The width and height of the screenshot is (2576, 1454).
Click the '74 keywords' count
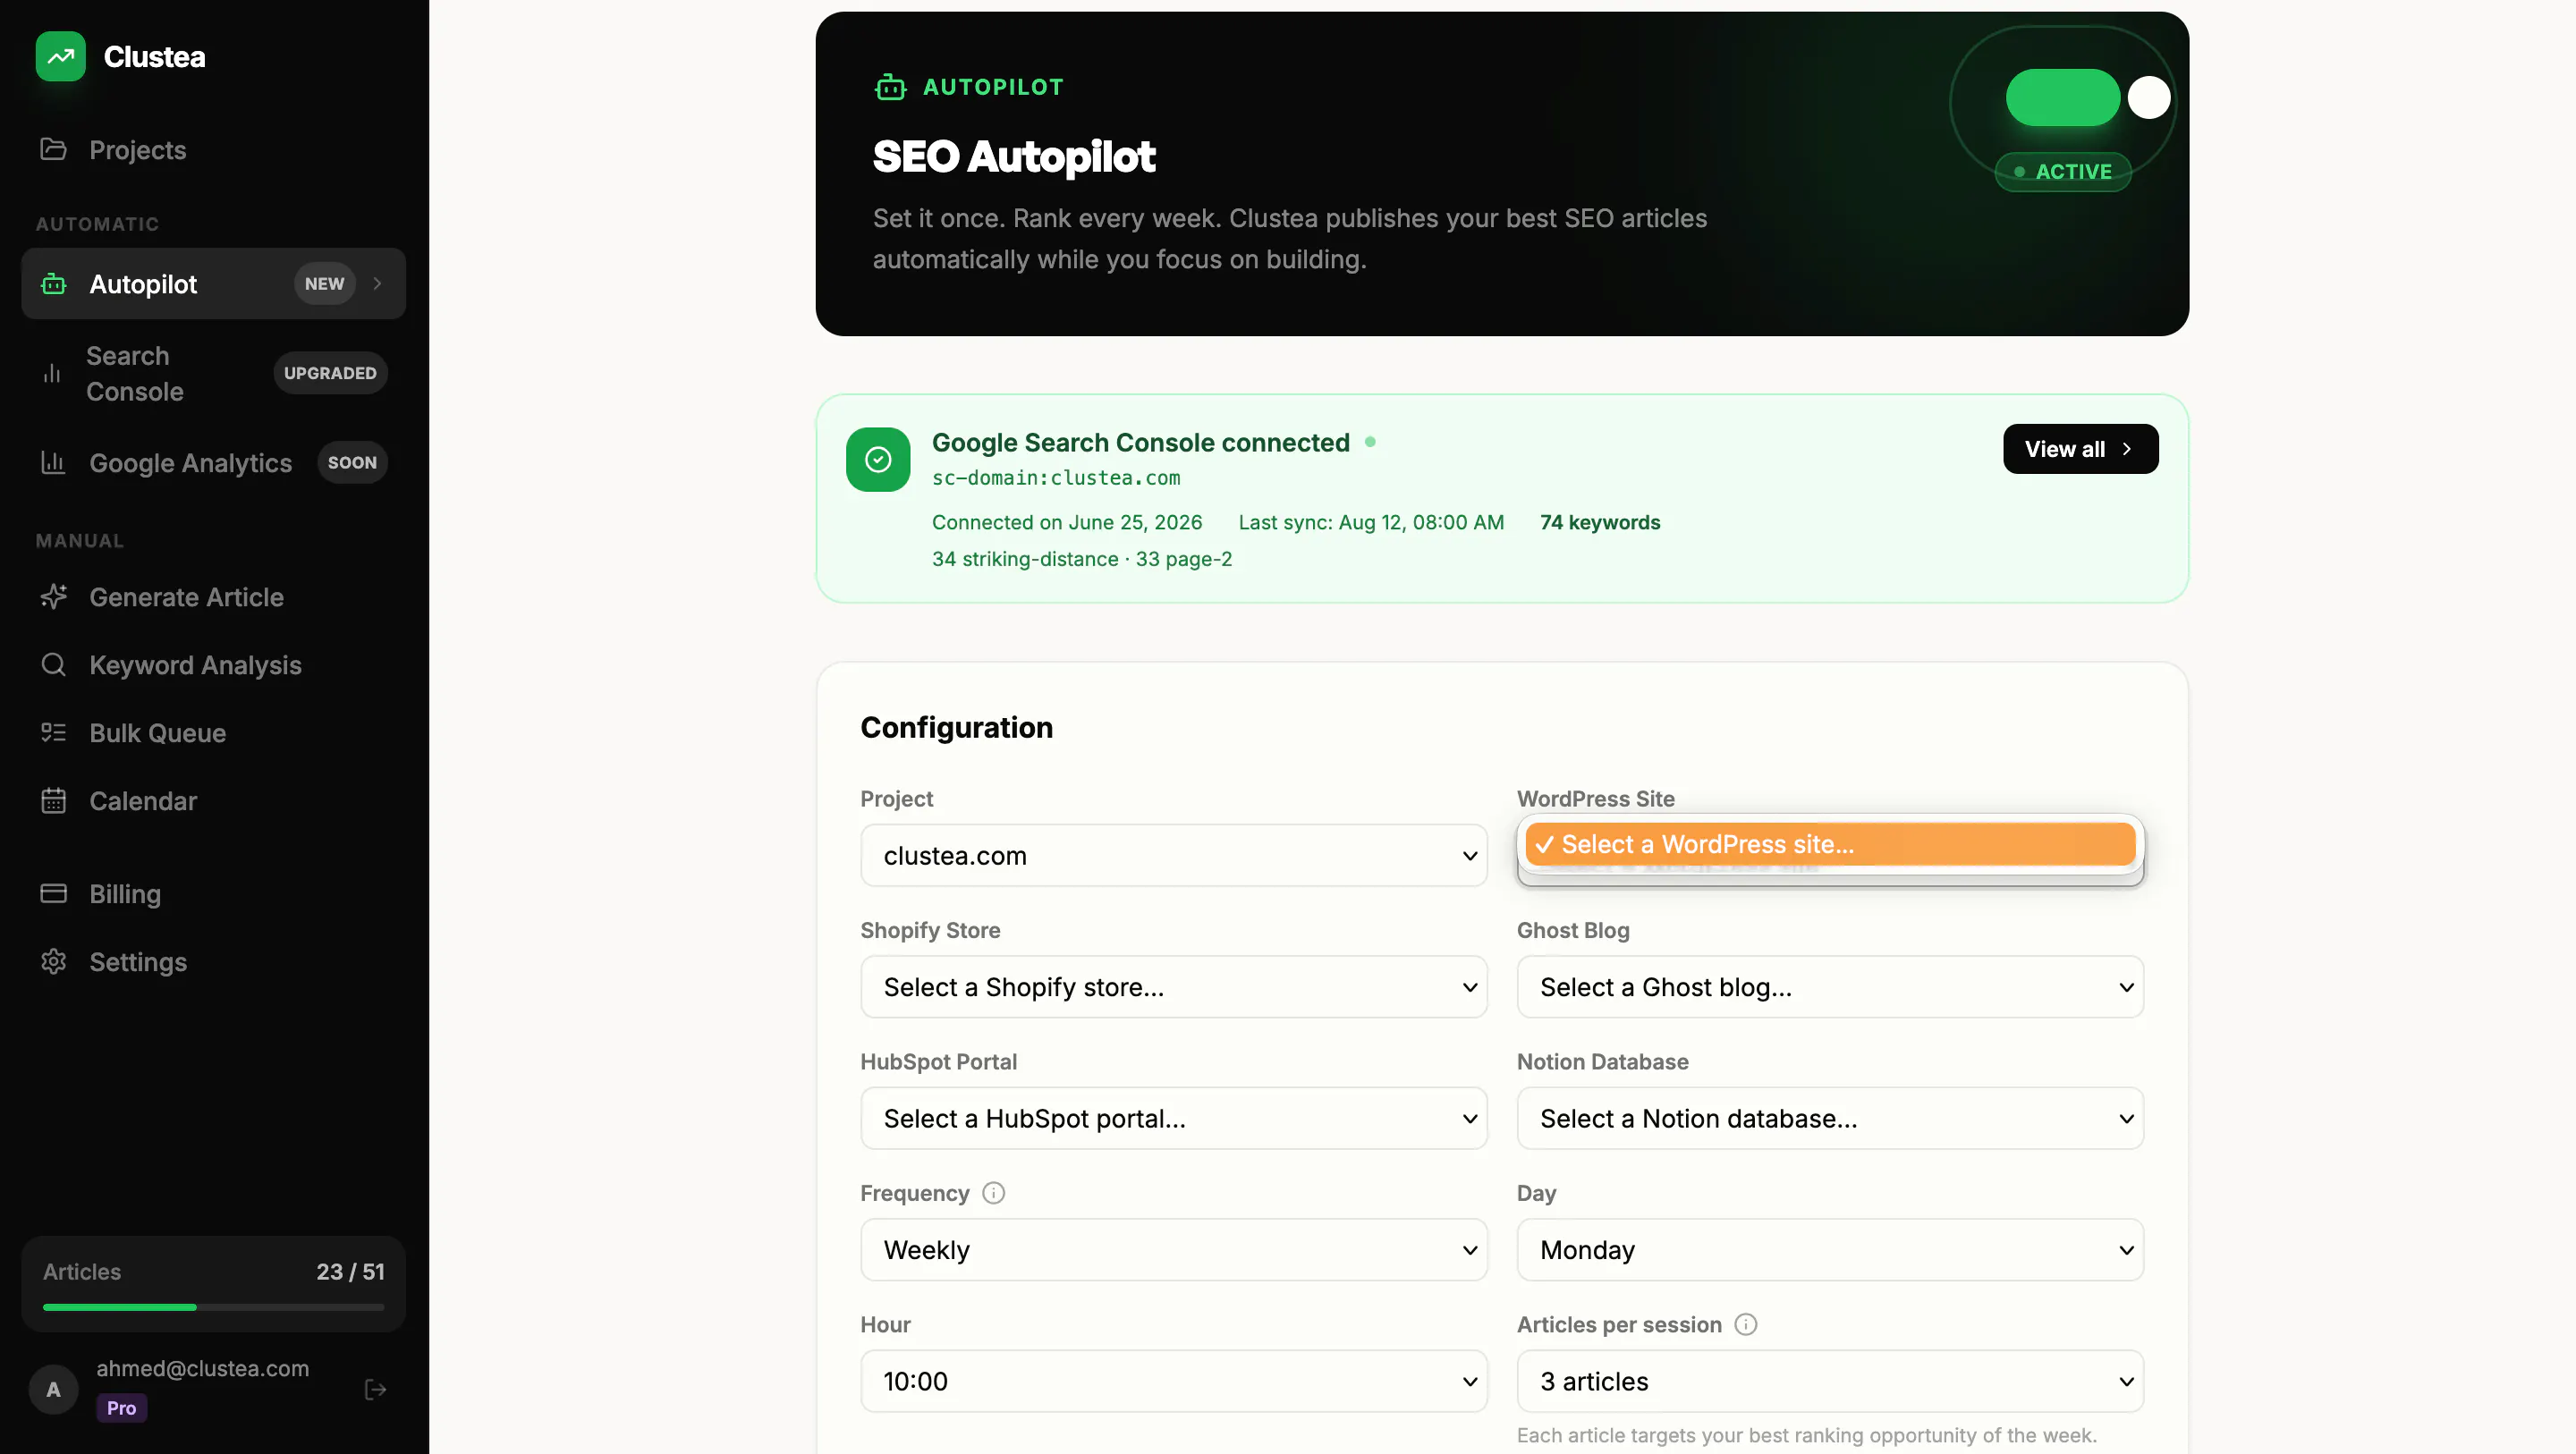click(x=1600, y=523)
